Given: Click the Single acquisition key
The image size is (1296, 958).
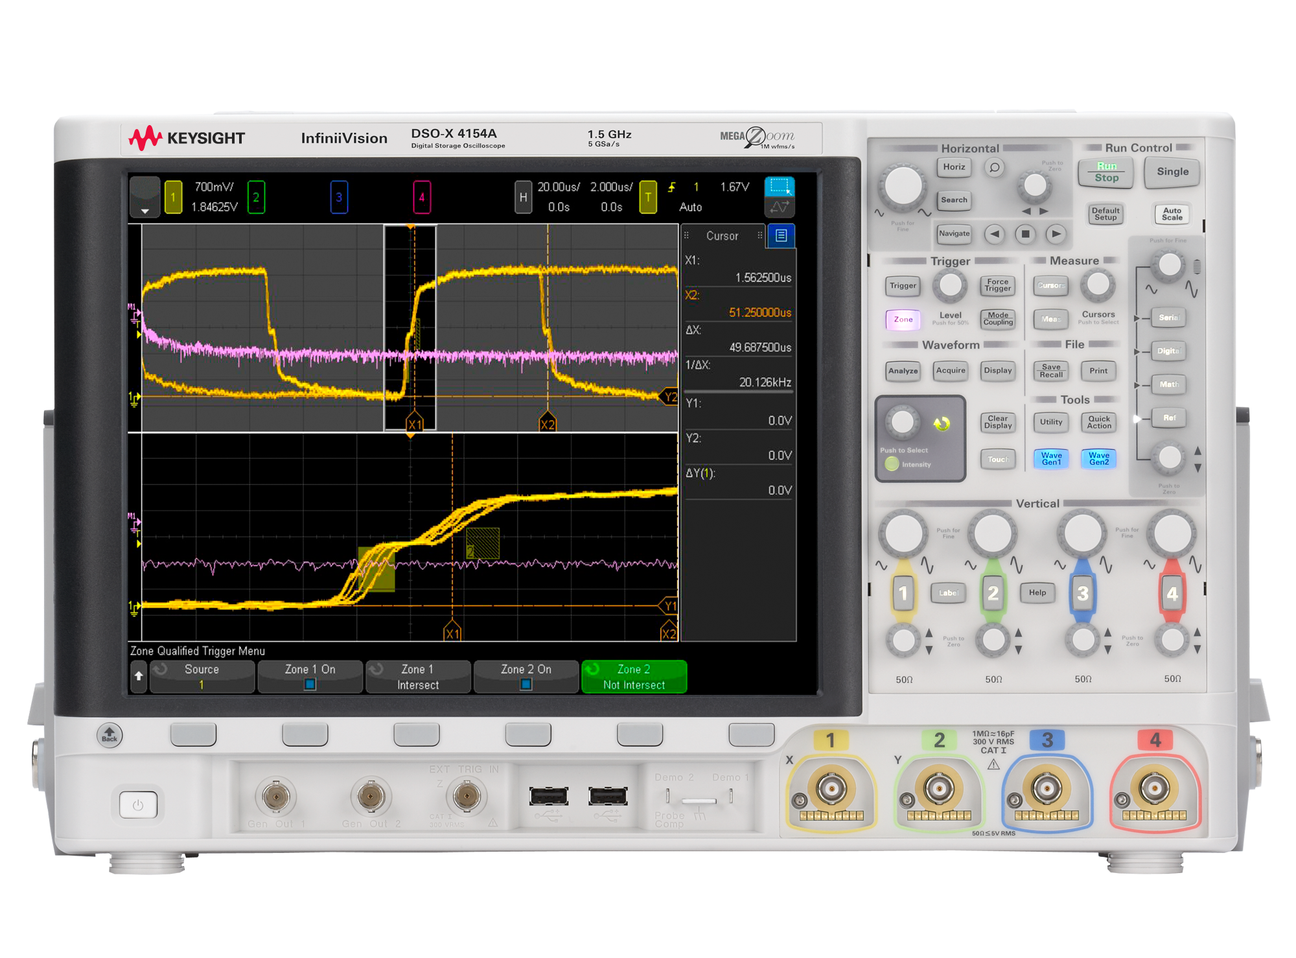Looking at the screenshot, I should click(x=1172, y=172).
